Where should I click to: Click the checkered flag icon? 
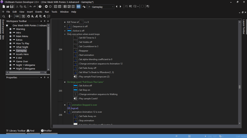41,16
